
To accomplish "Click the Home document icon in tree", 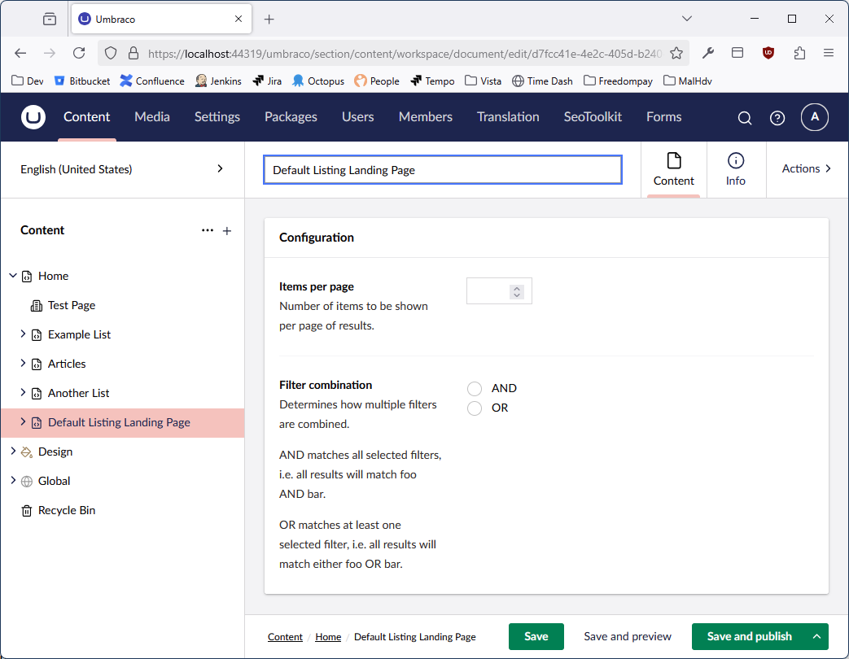I will [27, 277].
